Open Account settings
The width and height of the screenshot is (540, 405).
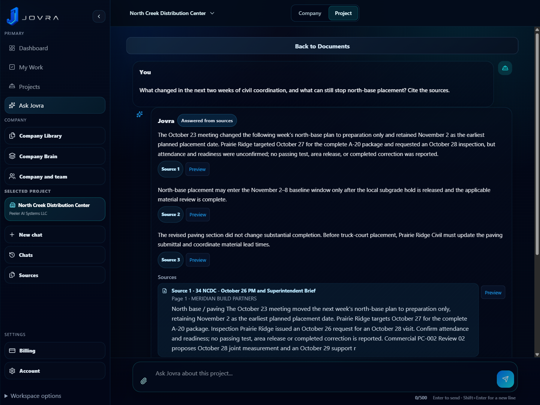click(55, 370)
